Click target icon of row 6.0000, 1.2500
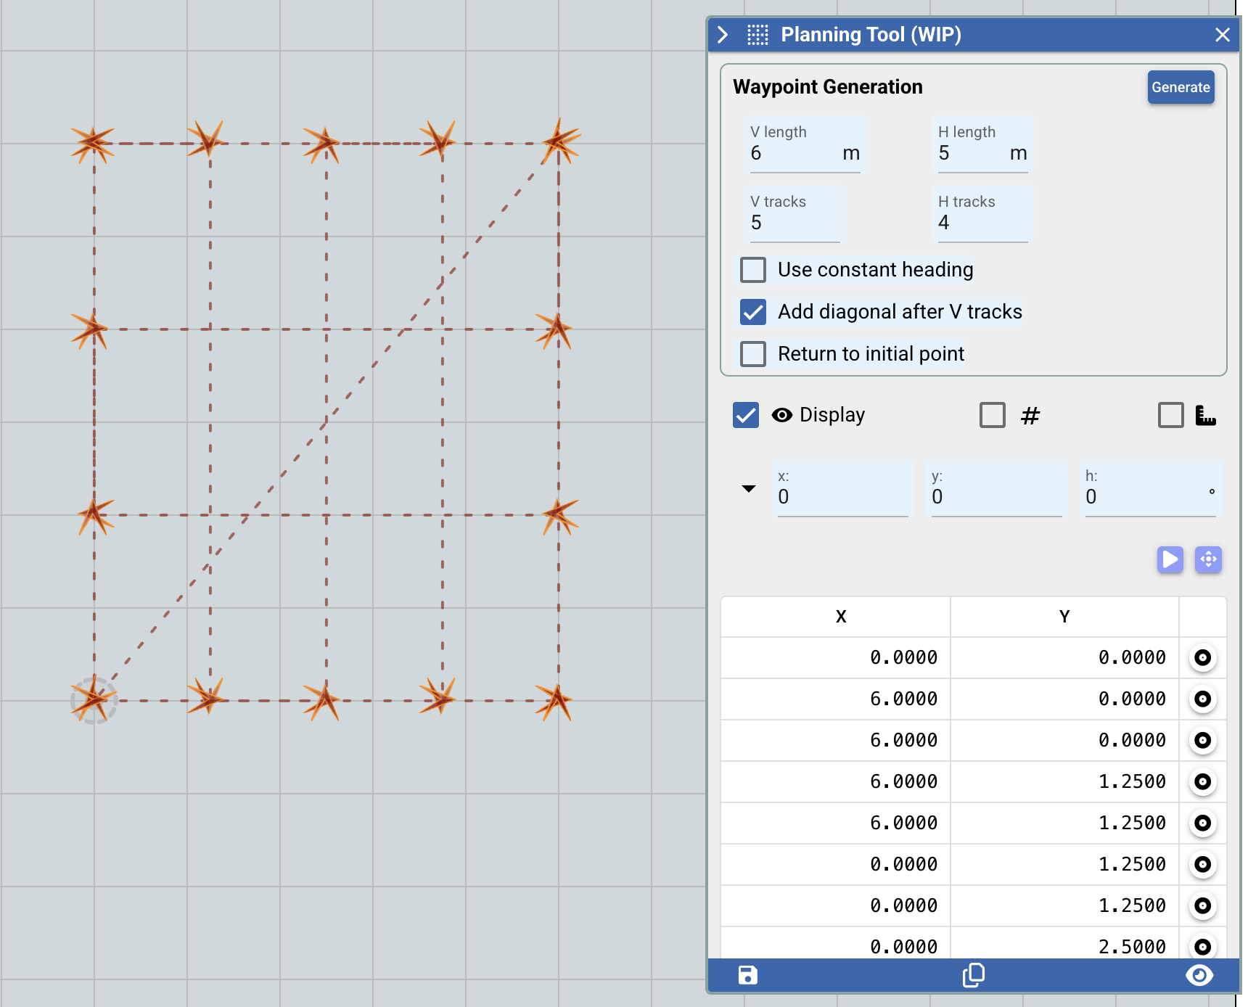This screenshot has width=1248, height=1007. click(1202, 781)
